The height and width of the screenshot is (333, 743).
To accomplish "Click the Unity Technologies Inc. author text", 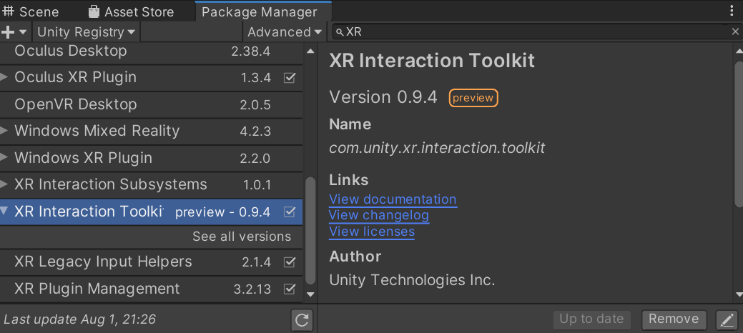I will tap(412, 280).
